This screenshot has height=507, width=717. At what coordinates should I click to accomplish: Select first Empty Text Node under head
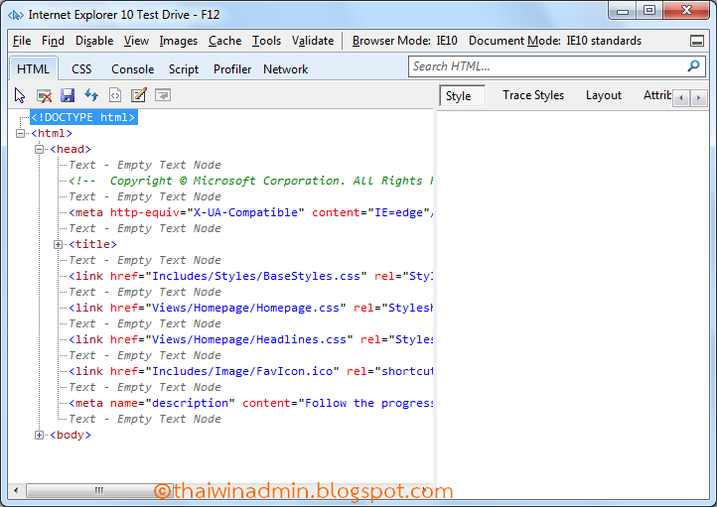145,165
